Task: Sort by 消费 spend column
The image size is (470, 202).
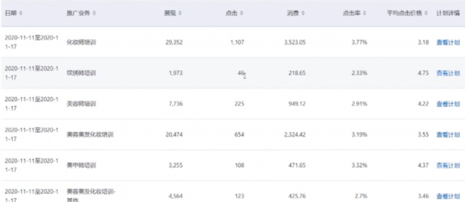Action: tap(303, 14)
